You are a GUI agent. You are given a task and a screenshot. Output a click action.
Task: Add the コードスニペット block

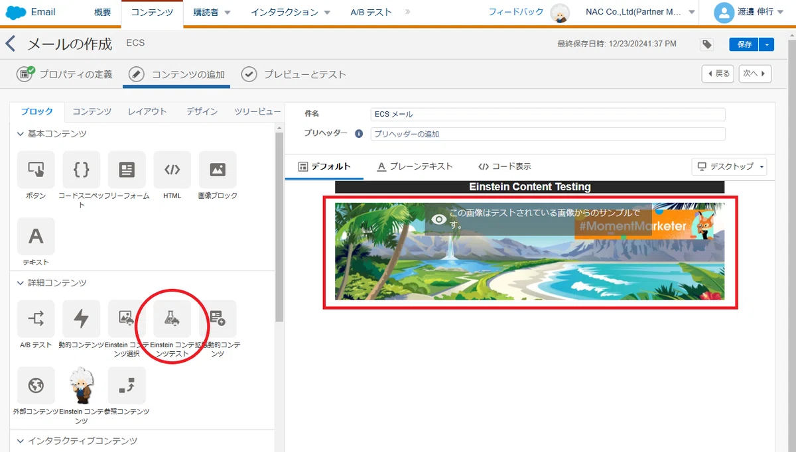[82, 170]
